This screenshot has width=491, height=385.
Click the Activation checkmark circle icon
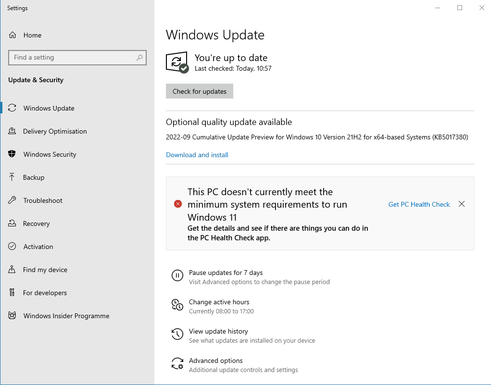12,247
